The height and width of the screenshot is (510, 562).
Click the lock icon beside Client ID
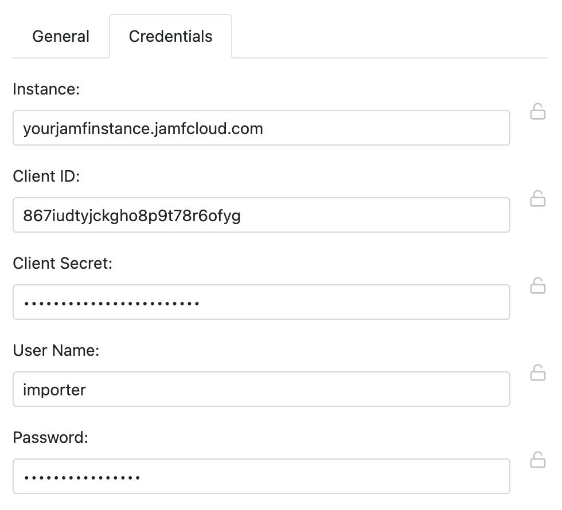coord(538,199)
